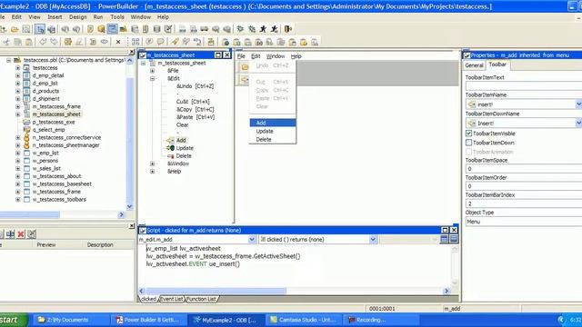The height and width of the screenshot is (327, 582).
Task: Switch to Camtasia Studio in the taskbar
Action: tap(303, 320)
